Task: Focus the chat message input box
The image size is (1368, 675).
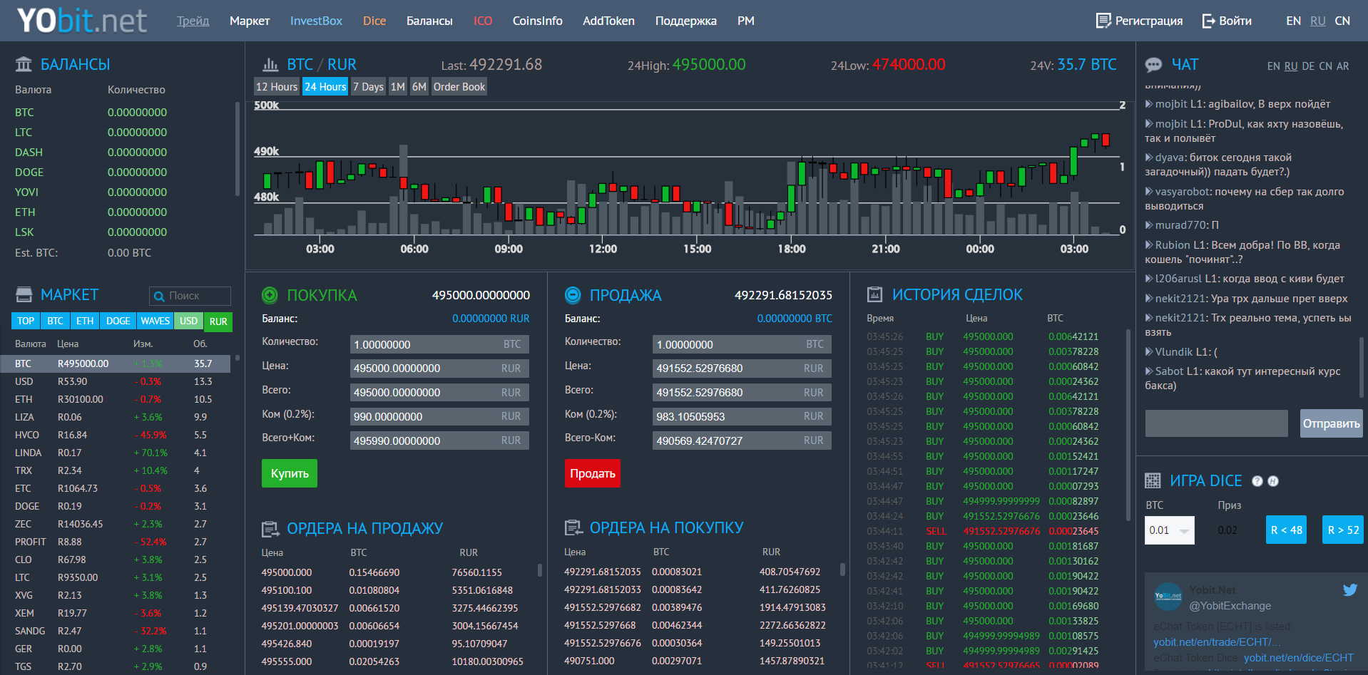Action: [1216, 423]
